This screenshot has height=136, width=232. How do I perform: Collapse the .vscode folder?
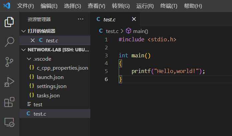29,59
